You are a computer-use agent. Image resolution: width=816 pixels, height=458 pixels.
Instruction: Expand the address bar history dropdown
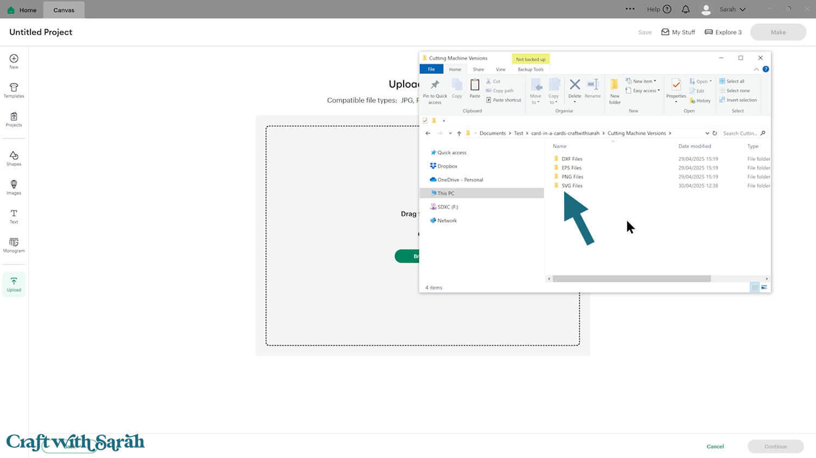tap(707, 133)
